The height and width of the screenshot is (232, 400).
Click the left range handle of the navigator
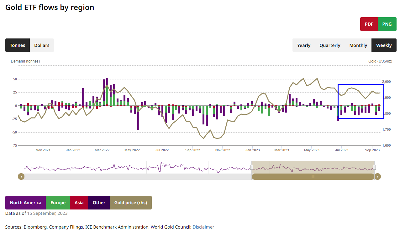point(251,167)
